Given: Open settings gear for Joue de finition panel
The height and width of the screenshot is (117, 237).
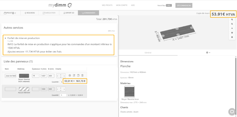Looking at the screenshot, I should click(x=70, y=75).
